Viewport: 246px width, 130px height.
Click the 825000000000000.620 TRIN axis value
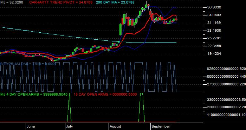point(226,69)
